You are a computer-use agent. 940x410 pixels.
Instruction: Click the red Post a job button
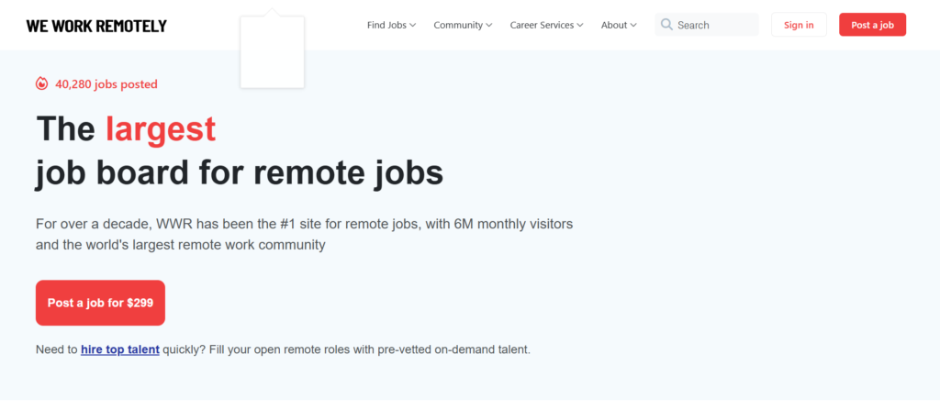click(872, 25)
